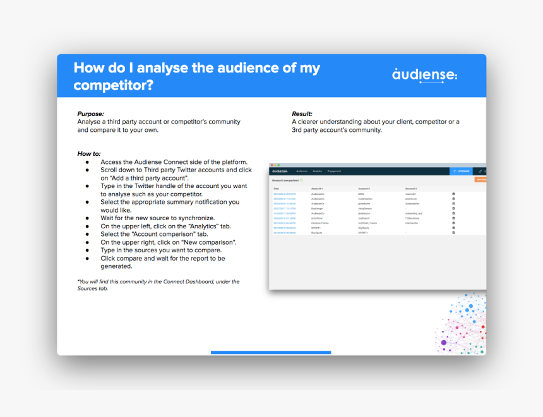Click the Account comparison page heading

[285, 180]
